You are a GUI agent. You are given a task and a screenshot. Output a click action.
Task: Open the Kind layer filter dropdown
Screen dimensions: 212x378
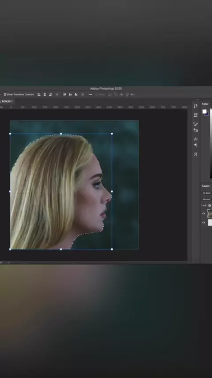point(207,193)
